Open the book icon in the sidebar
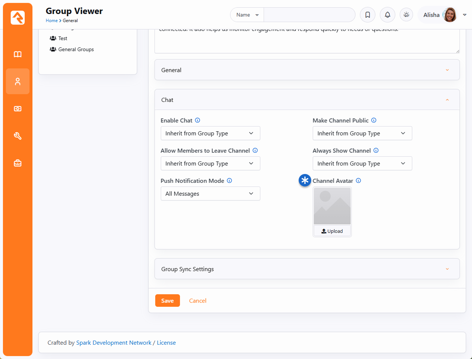 pyautogui.click(x=18, y=54)
